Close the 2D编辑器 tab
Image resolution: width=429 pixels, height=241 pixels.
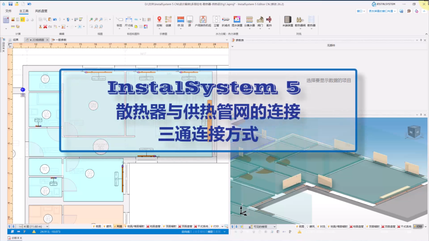(47, 40)
